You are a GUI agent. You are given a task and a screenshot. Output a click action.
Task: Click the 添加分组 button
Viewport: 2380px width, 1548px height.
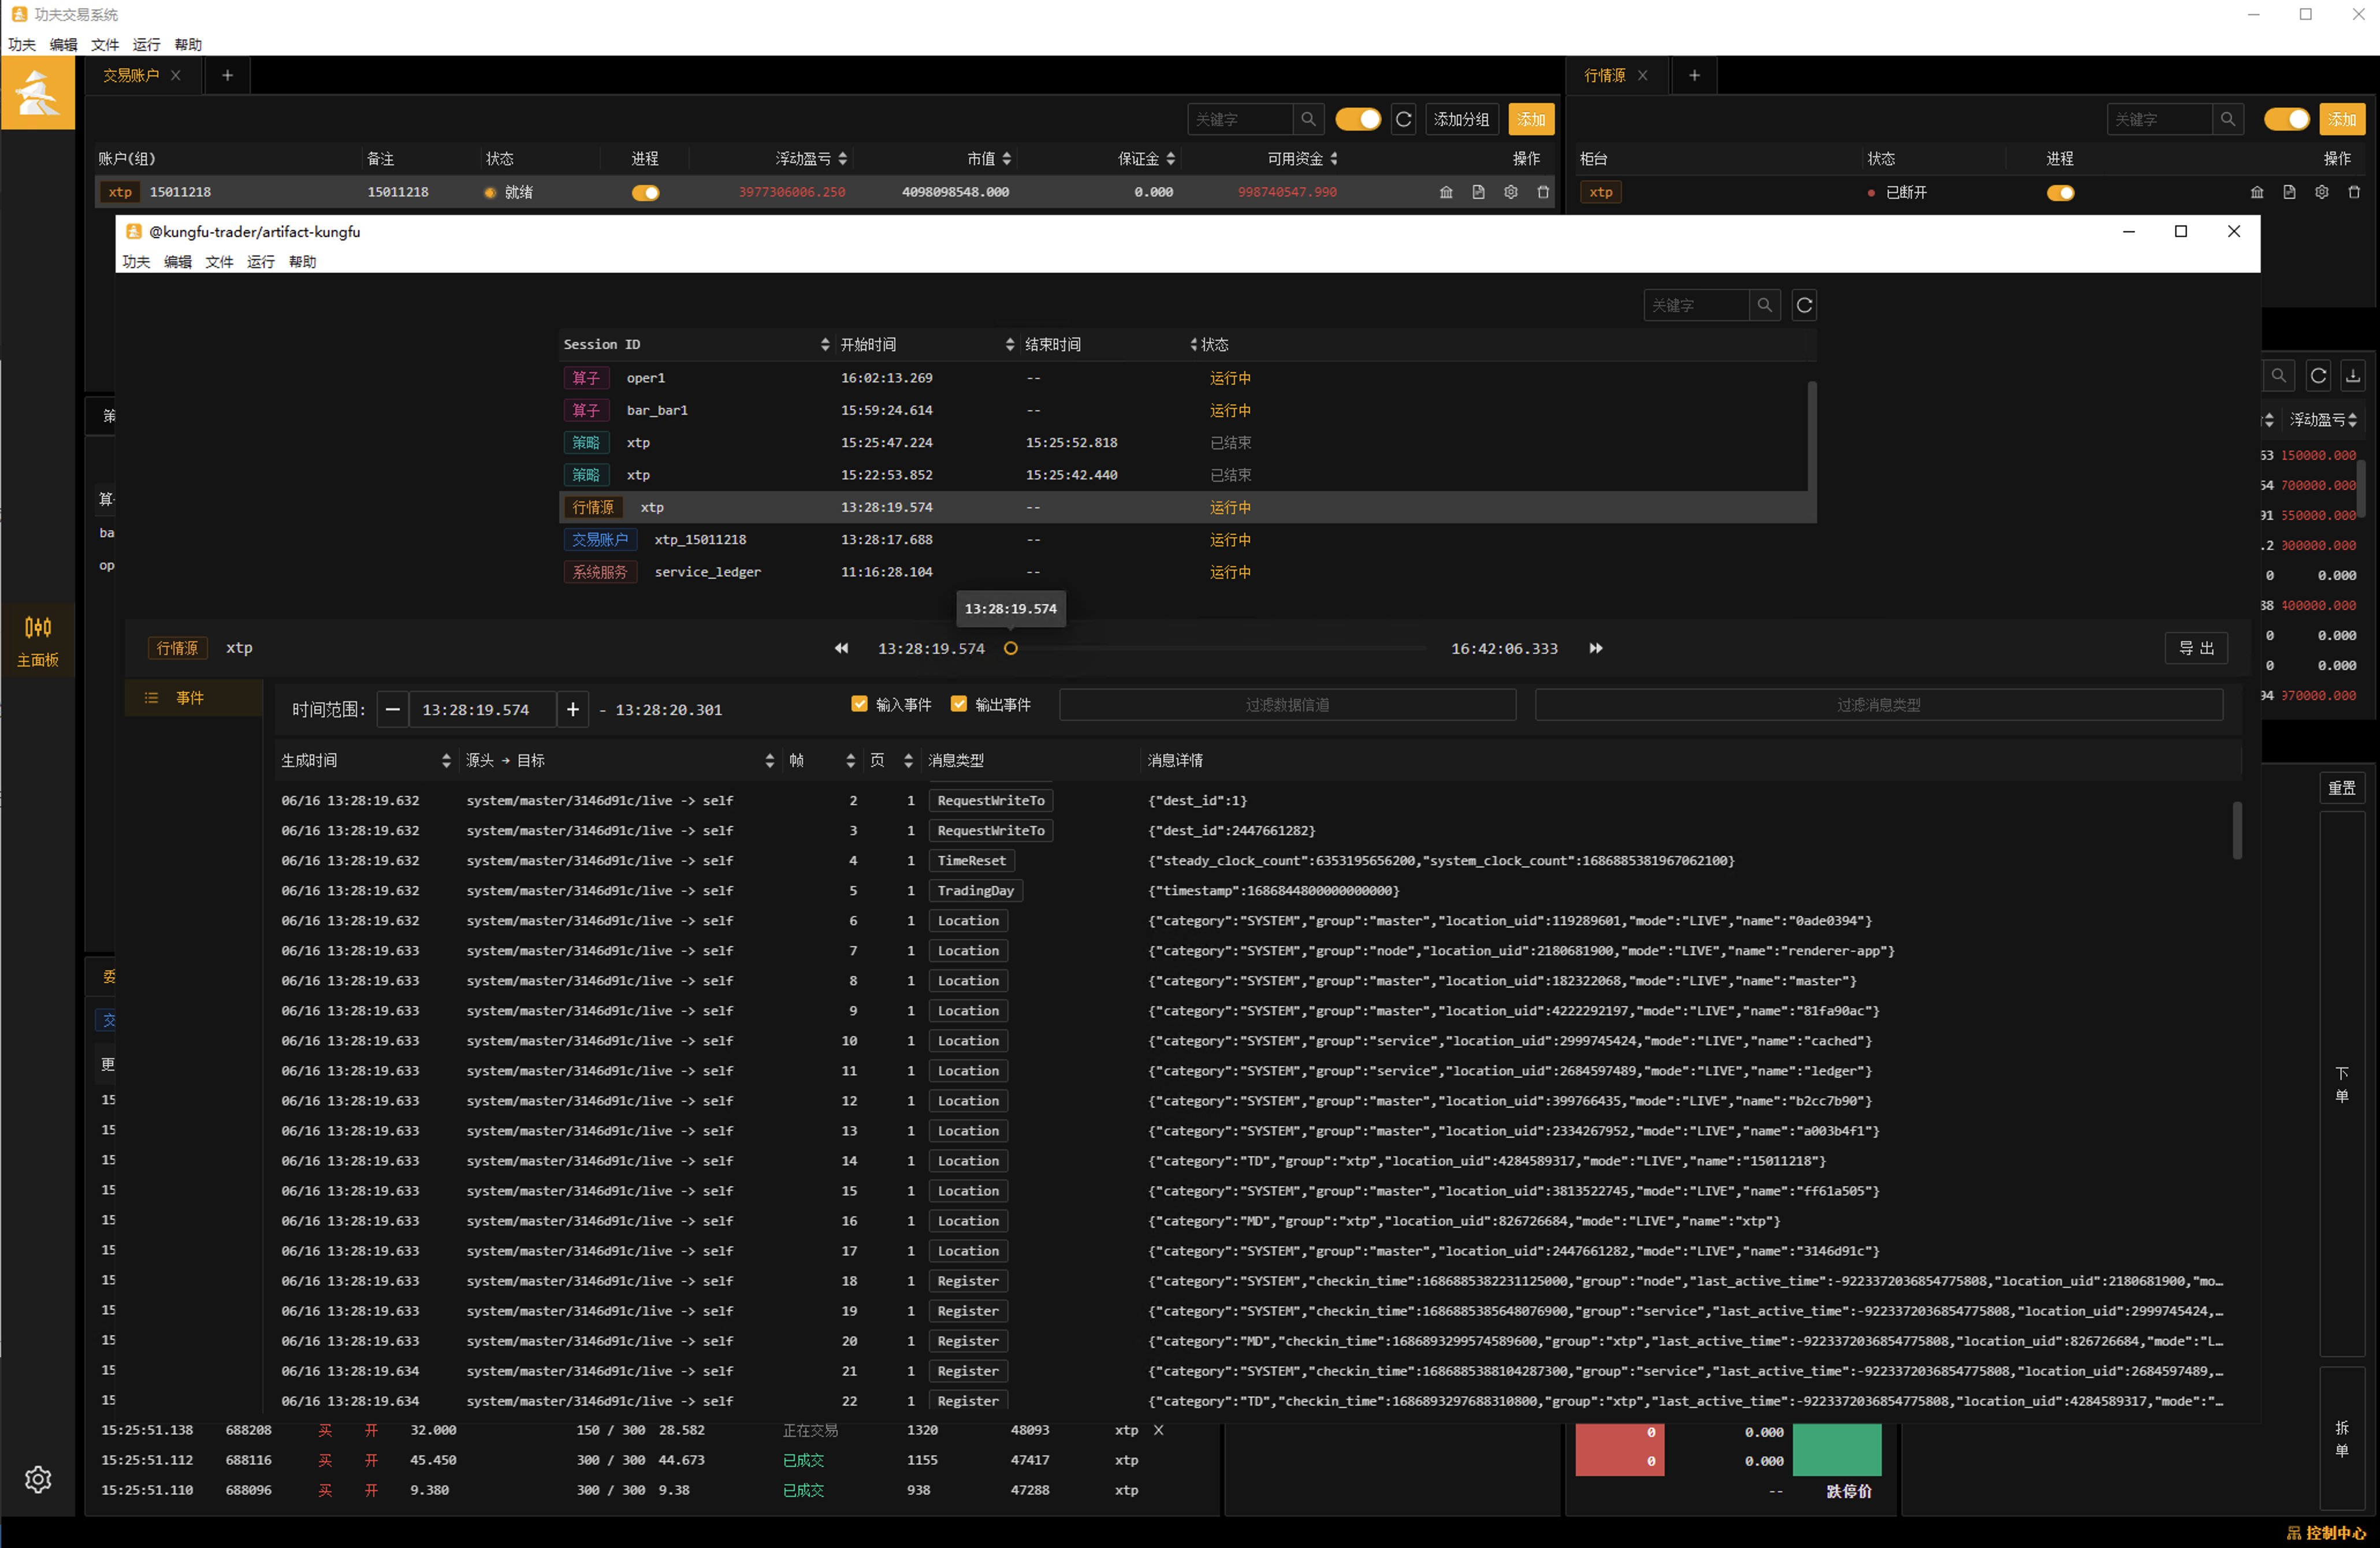coord(1461,119)
